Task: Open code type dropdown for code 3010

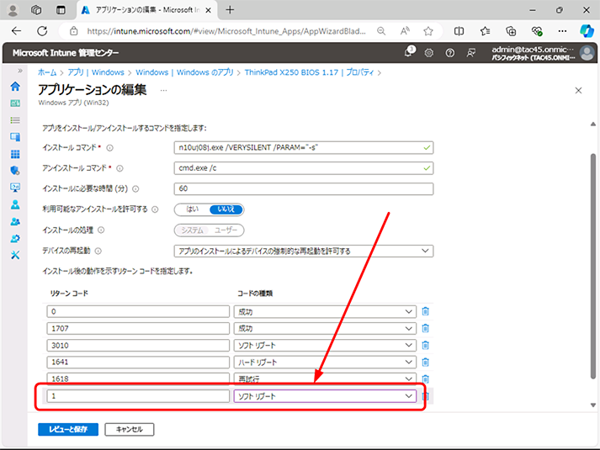Action: point(325,345)
